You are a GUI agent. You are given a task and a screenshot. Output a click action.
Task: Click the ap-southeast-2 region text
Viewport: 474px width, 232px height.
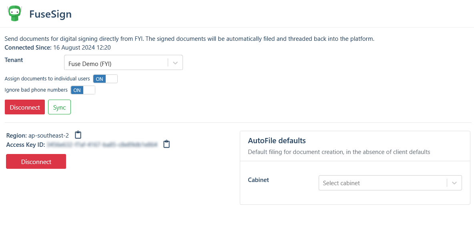click(x=48, y=136)
